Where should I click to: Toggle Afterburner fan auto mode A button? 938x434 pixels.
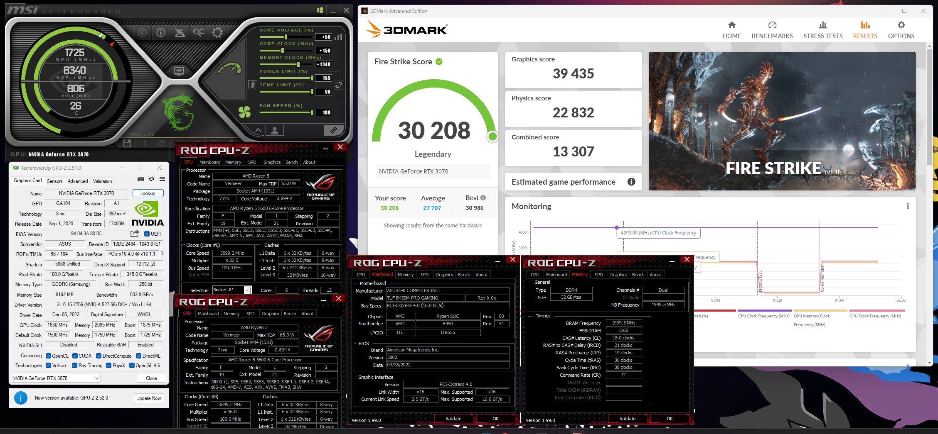(x=258, y=130)
